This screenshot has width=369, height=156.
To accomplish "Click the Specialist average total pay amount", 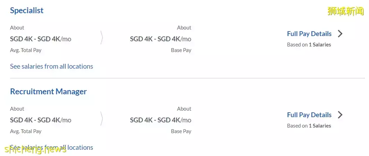I will [x=41, y=39].
